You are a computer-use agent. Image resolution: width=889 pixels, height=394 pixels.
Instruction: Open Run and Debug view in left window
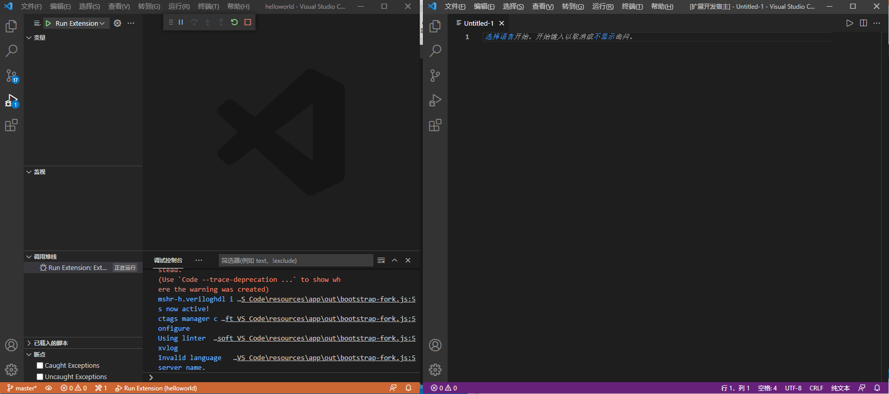11,101
